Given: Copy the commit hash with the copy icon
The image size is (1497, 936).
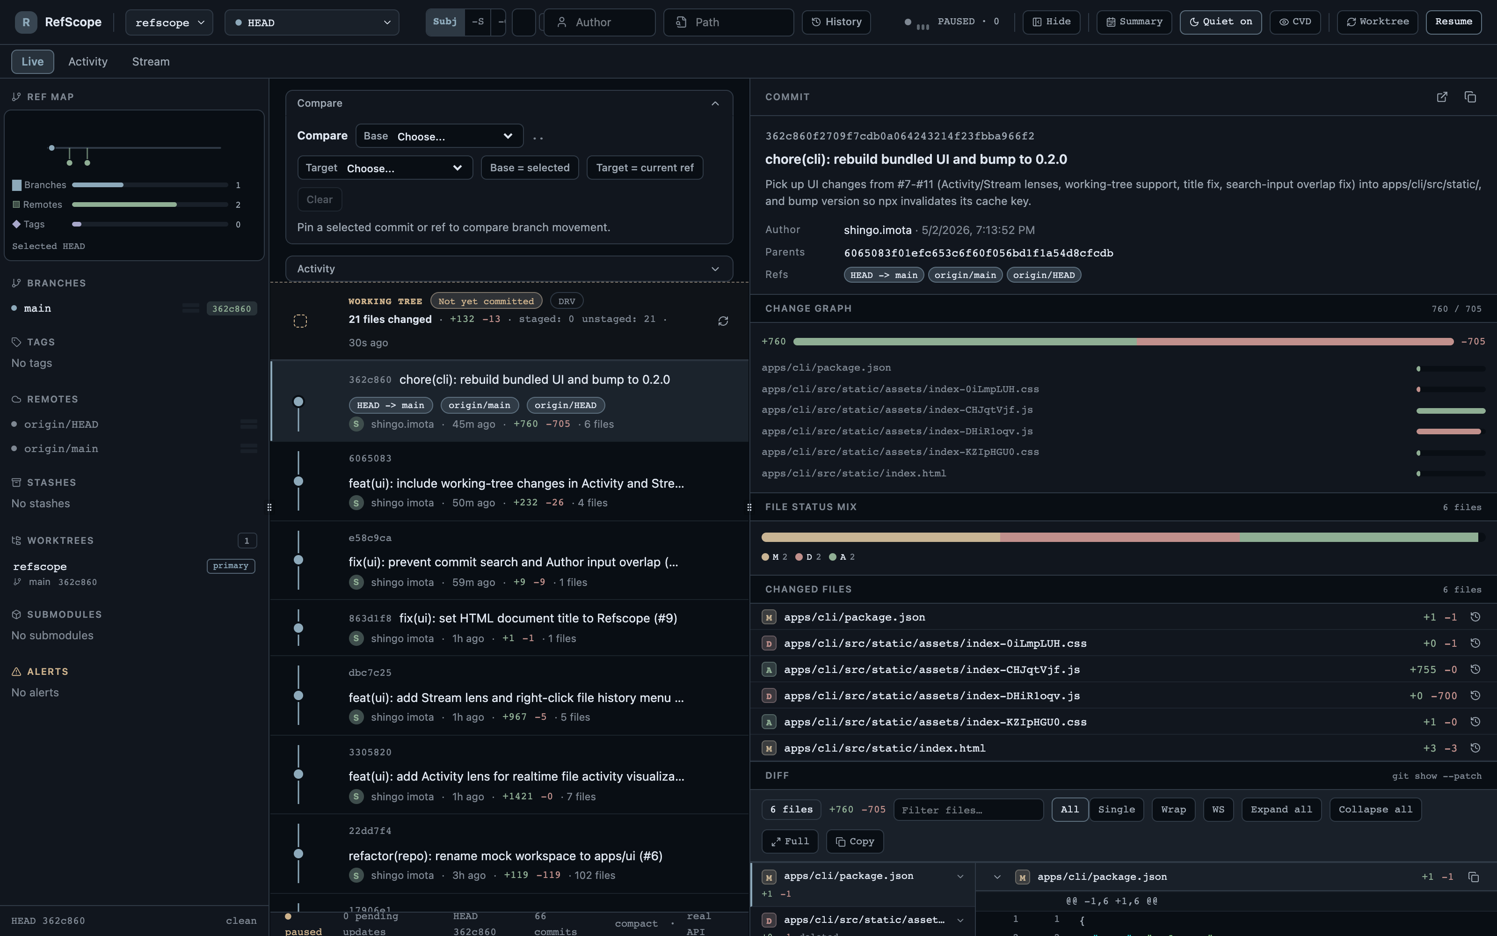Looking at the screenshot, I should pos(1470,97).
